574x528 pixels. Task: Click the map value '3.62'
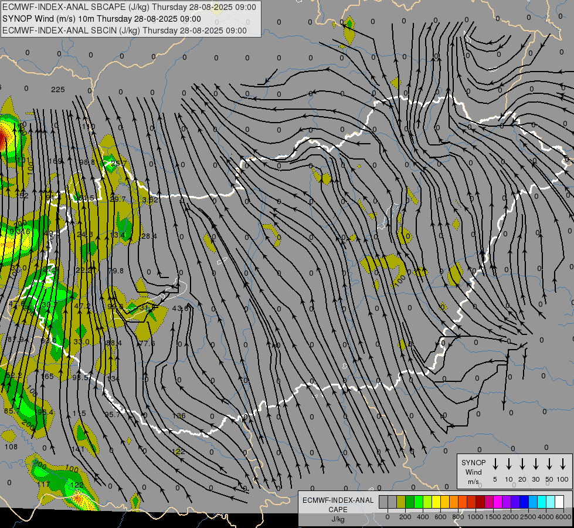tap(150, 199)
